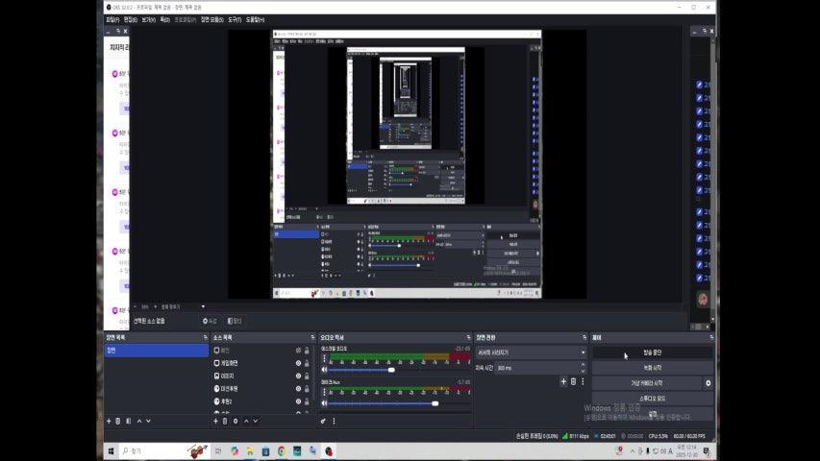820x461 pixels.
Task: Delete scene transition with trash icon
Action: pyautogui.click(x=573, y=381)
